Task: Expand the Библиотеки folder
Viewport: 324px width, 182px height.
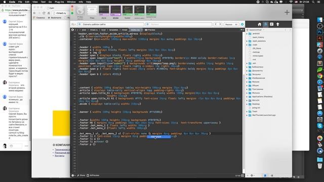Action: tap(247, 67)
